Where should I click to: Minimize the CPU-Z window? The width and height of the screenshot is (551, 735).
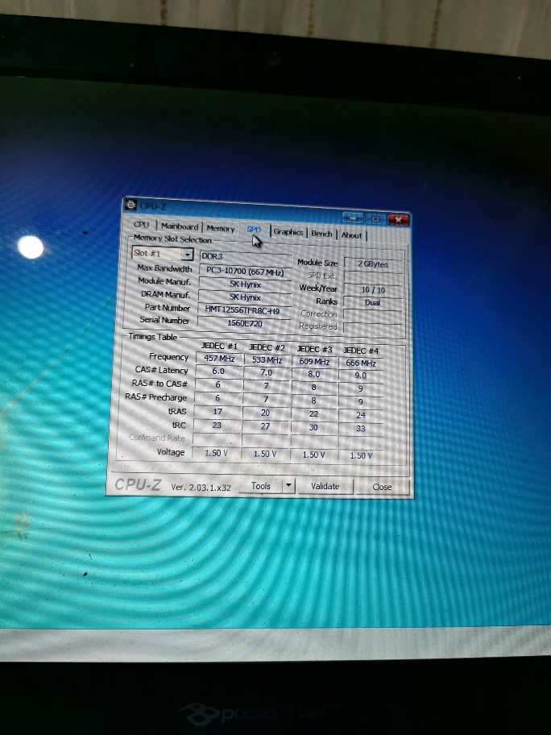(x=352, y=218)
